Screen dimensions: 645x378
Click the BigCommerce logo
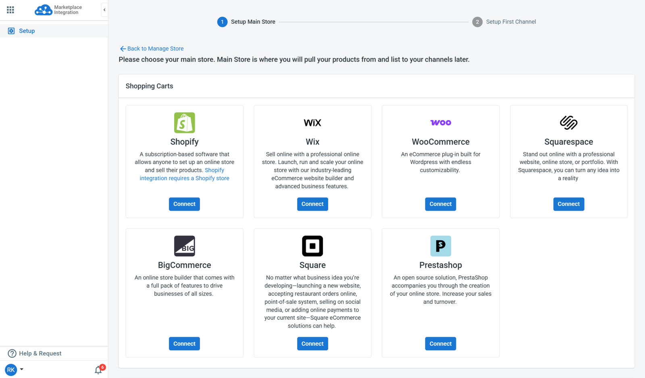184,246
